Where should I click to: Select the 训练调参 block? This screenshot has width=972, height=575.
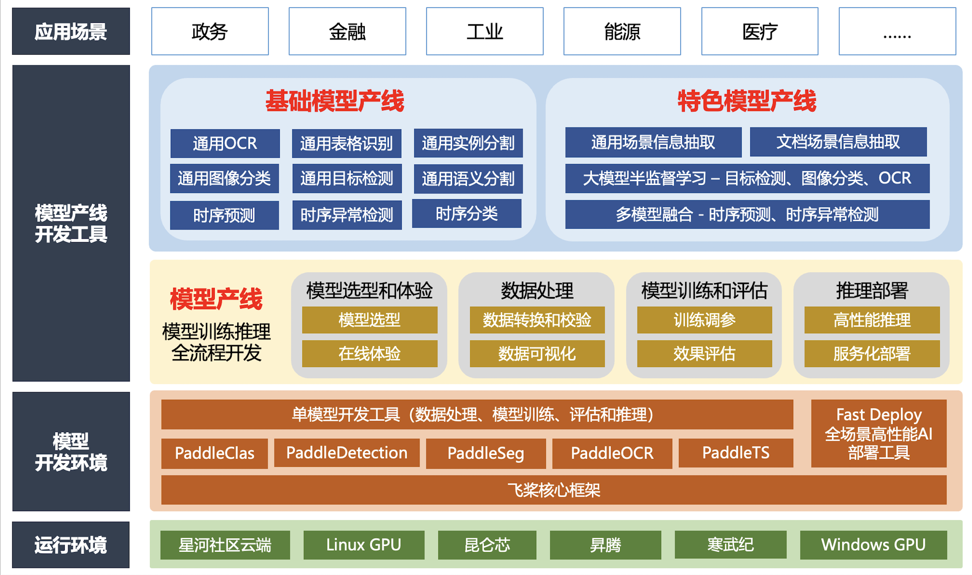(705, 320)
